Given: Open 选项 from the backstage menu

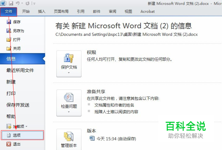Looking at the screenshot, I should pos(22,135).
